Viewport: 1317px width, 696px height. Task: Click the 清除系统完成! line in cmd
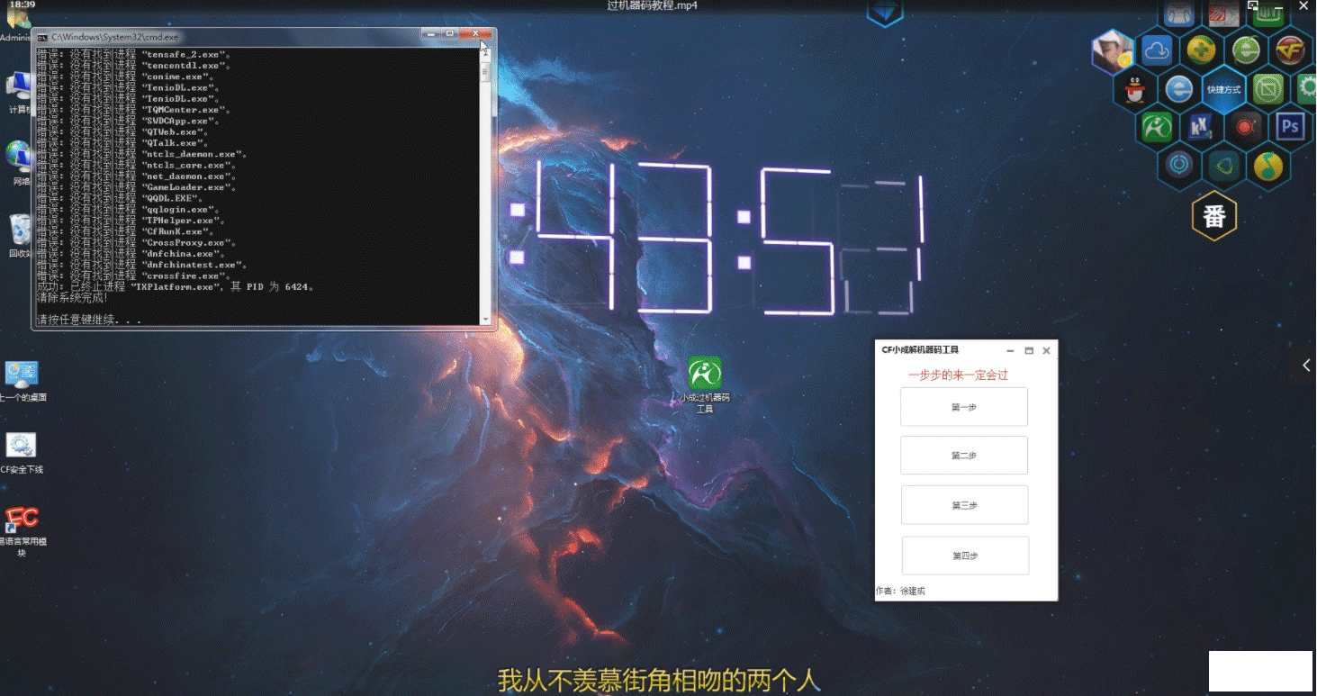click(x=73, y=297)
